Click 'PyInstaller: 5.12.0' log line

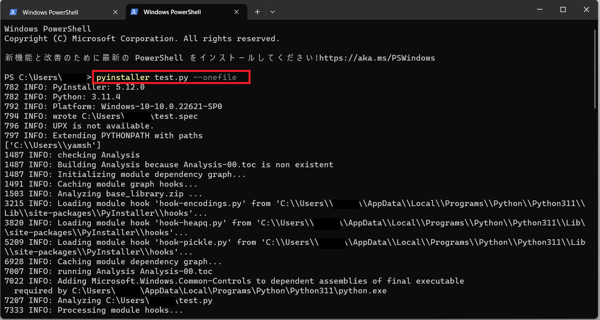(75, 87)
